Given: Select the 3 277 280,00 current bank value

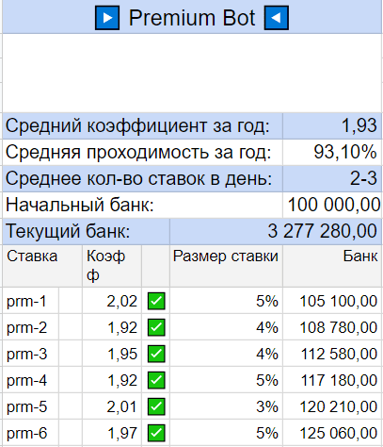Looking at the screenshot, I should [x=276, y=231].
